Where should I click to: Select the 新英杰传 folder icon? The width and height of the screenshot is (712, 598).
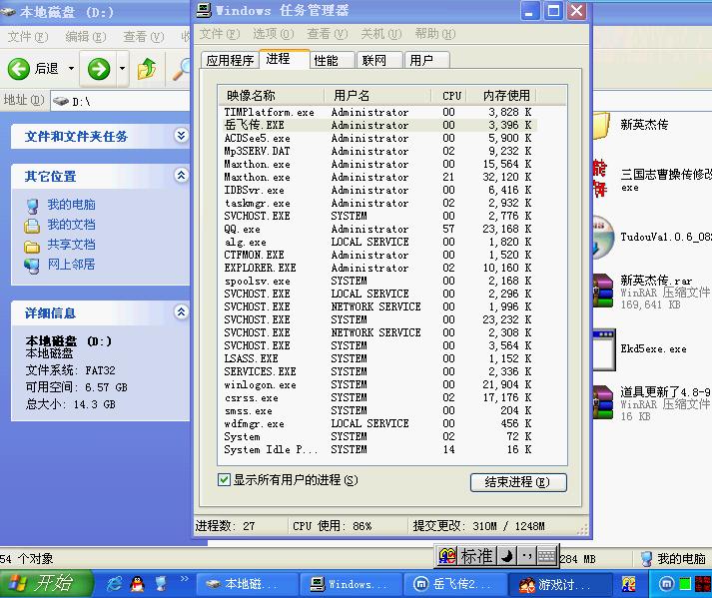coord(600,126)
